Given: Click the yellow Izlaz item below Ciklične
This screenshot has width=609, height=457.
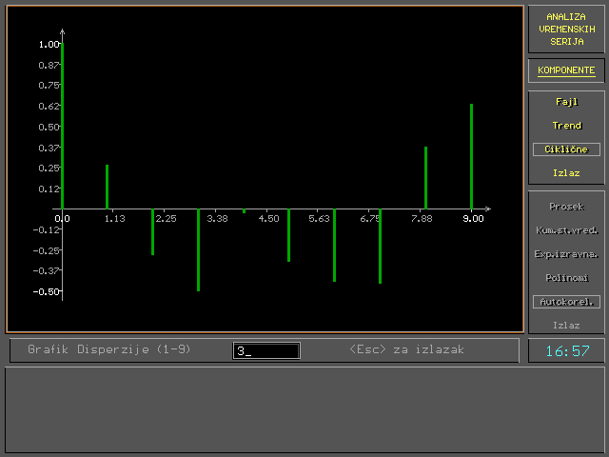Looking at the screenshot, I should (566, 173).
